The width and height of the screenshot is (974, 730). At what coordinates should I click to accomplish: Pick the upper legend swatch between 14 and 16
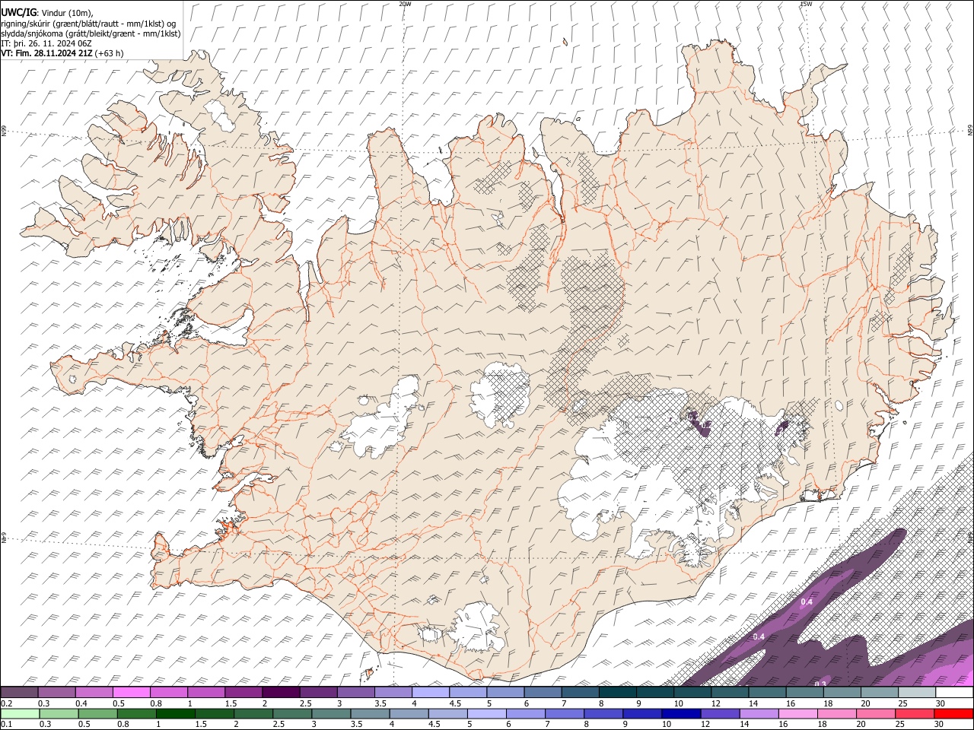(768, 693)
